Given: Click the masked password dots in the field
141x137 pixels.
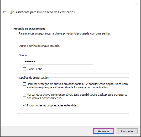Looking at the screenshot, I should click(x=30, y=62).
